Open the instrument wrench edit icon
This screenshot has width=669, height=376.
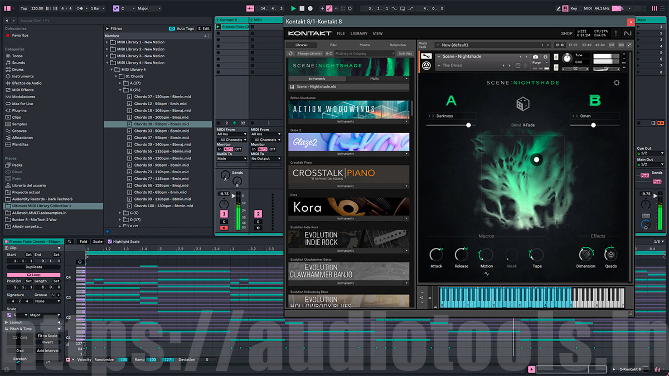[x=426, y=56]
